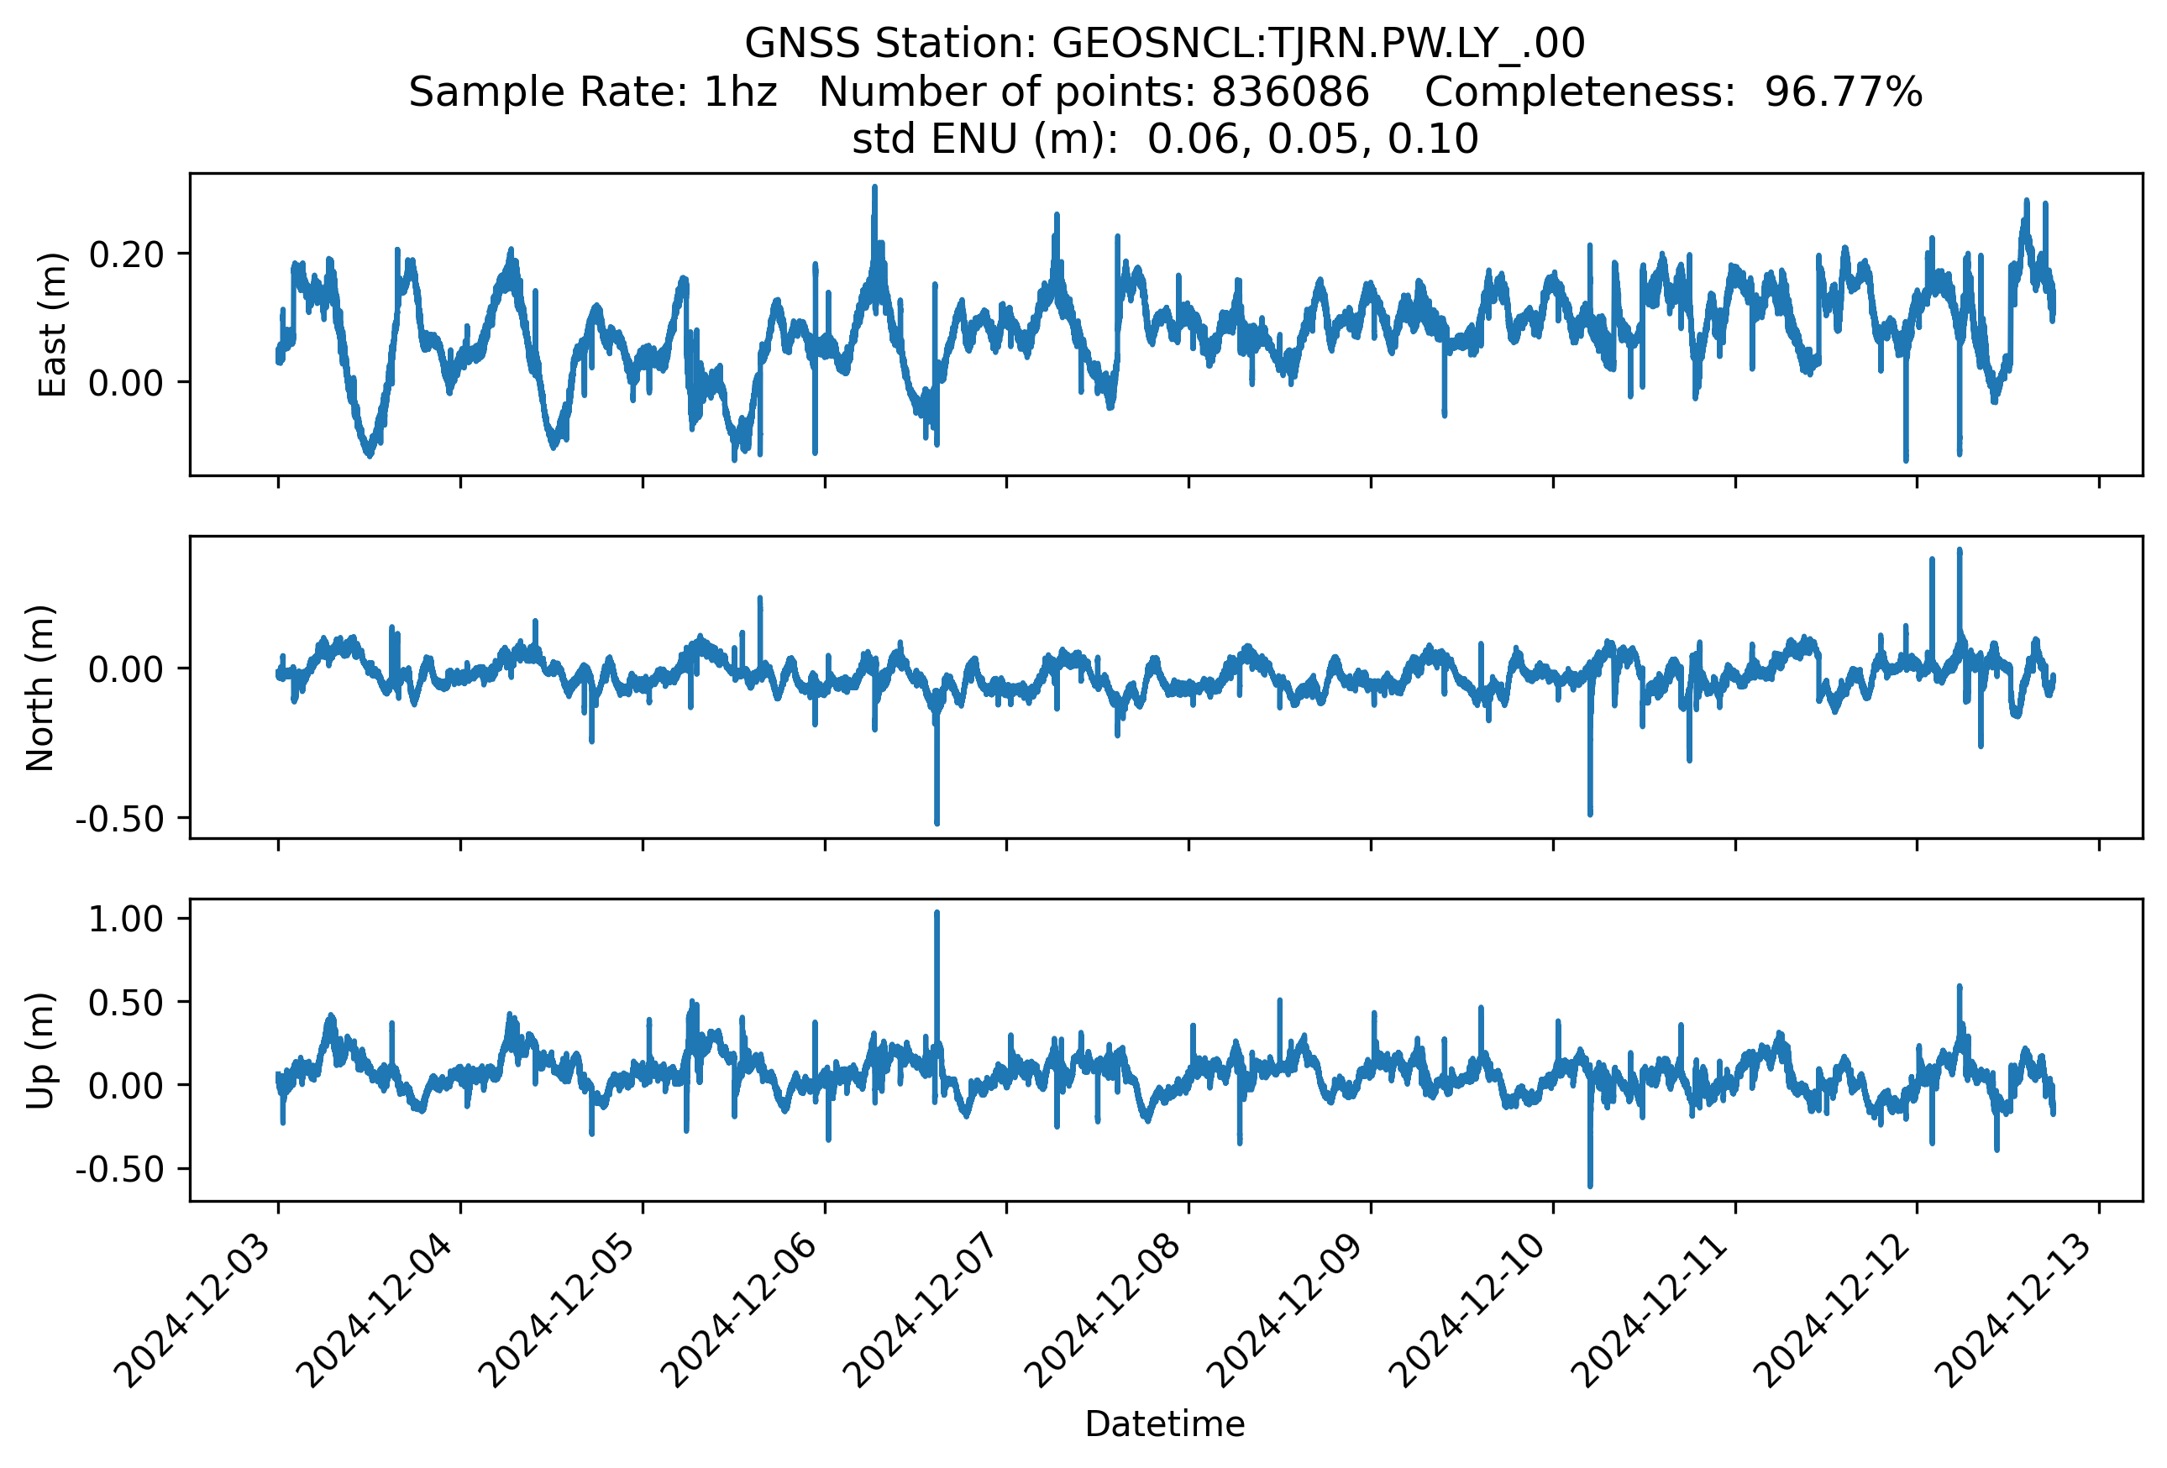The width and height of the screenshot is (2167, 1468).
Task: Click the "Number of points: 836086" text
Action: coord(1094,92)
